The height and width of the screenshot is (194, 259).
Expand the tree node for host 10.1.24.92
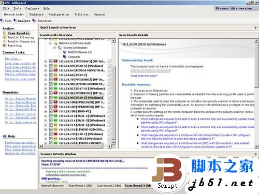tap(46, 88)
